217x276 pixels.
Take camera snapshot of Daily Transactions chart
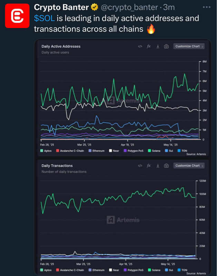pos(166,166)
